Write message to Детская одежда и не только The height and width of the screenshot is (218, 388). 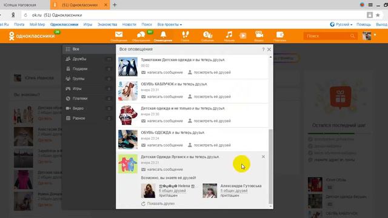click(x=162, y=121)
